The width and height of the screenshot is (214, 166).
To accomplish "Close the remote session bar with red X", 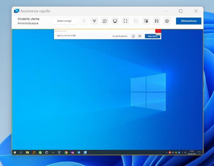I will (158, 31).
